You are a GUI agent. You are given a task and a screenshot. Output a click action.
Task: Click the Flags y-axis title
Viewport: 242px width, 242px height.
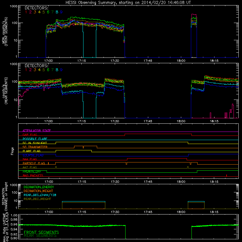coord(12,151)
